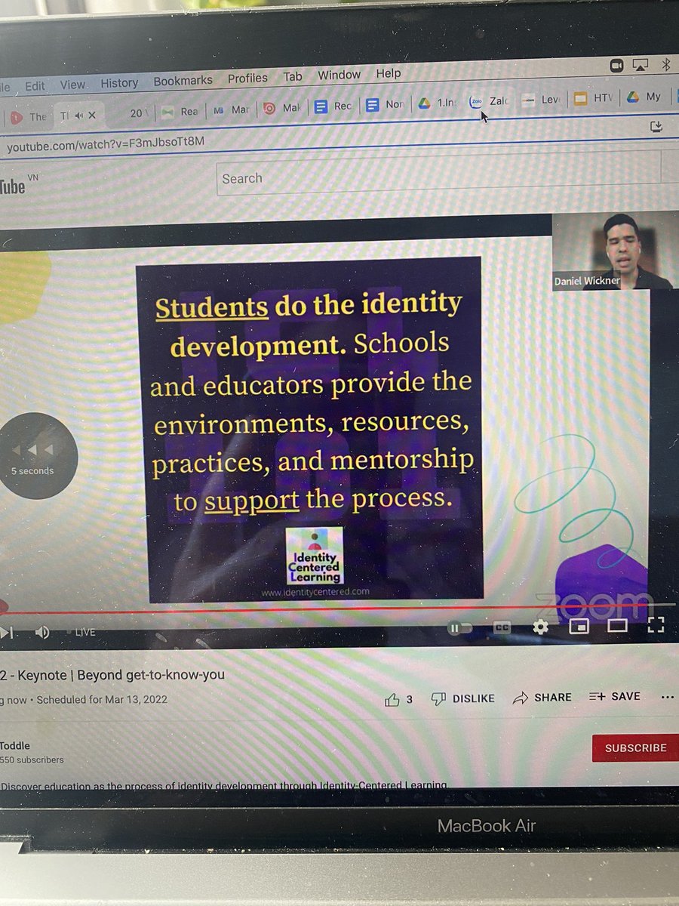Open the Help menu

tap(389, 73)
